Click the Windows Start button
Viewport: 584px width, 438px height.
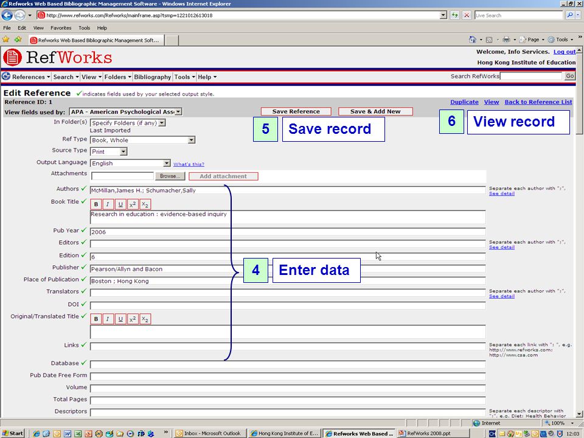click(13, 433)
